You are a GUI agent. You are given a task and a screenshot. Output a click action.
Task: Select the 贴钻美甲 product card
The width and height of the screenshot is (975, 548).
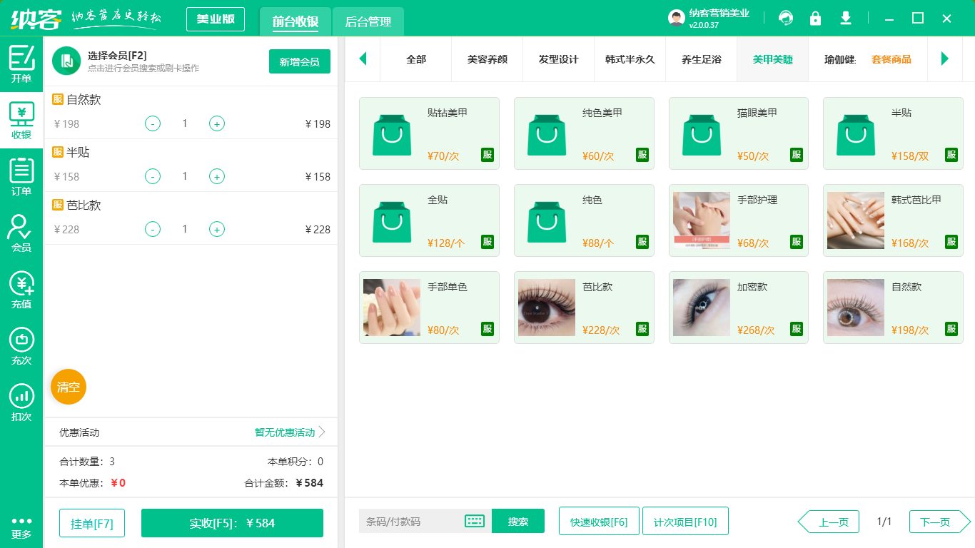point(429,133)
